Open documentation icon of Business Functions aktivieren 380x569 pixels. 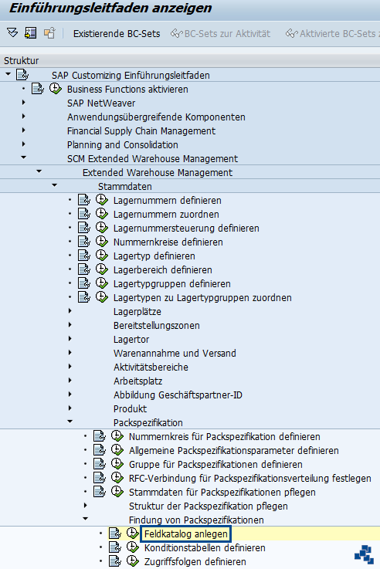[x=37, y=89]
